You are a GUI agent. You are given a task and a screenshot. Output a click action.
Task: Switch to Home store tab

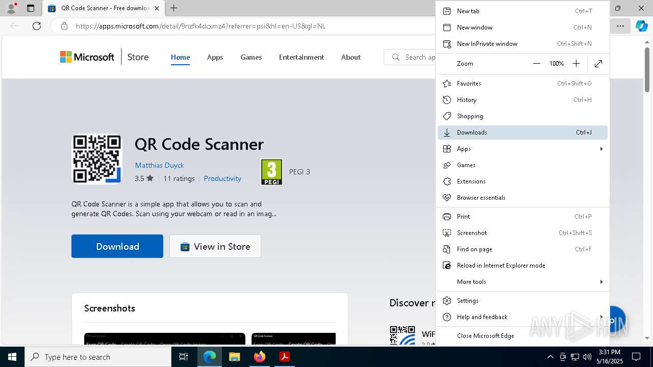(180, 57)
